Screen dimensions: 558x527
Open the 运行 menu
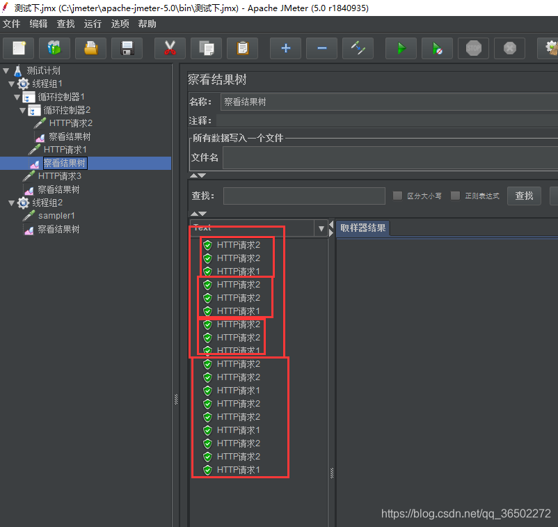coord(93,24)
